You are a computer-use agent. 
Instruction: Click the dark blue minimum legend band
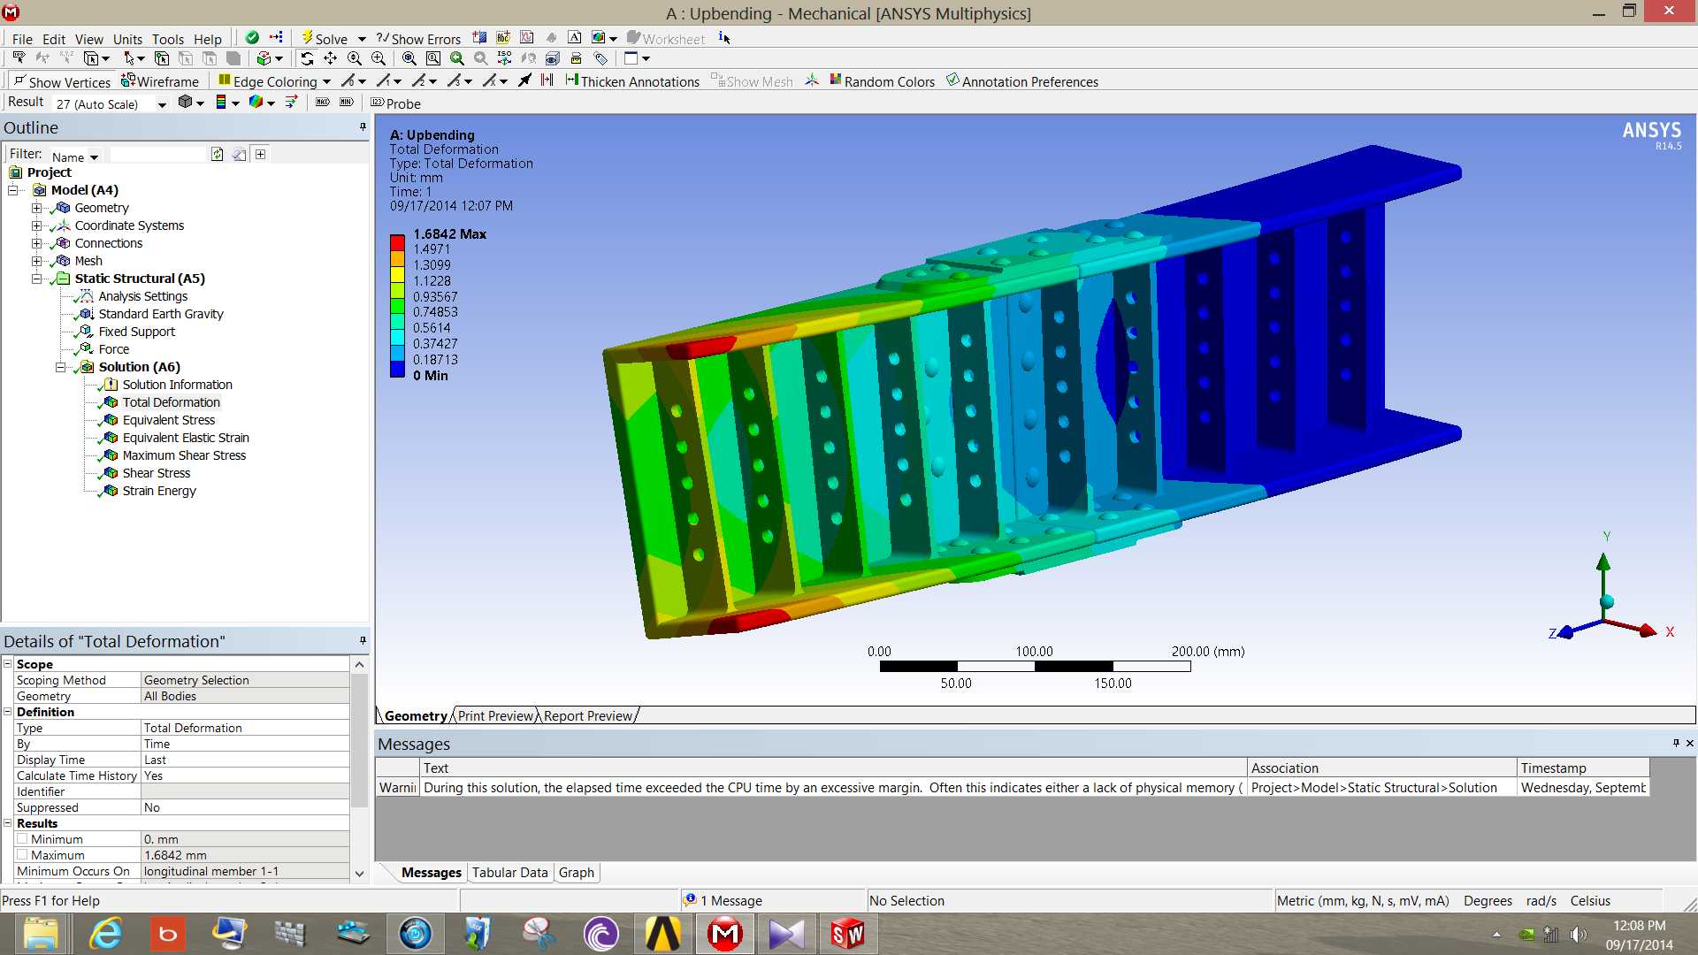coord(397,369)
